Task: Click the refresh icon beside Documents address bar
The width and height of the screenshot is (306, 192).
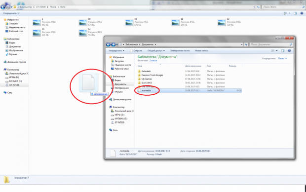Action: 246,44
